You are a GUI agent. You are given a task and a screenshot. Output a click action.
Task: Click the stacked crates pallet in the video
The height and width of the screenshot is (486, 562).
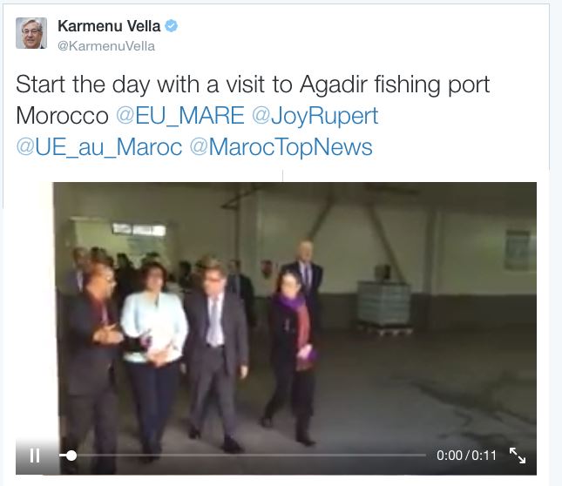(384, 305)
